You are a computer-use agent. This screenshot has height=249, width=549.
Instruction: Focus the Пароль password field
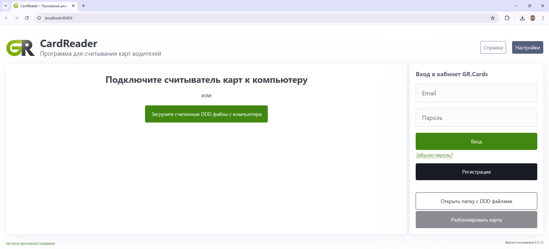pos(476,117)
